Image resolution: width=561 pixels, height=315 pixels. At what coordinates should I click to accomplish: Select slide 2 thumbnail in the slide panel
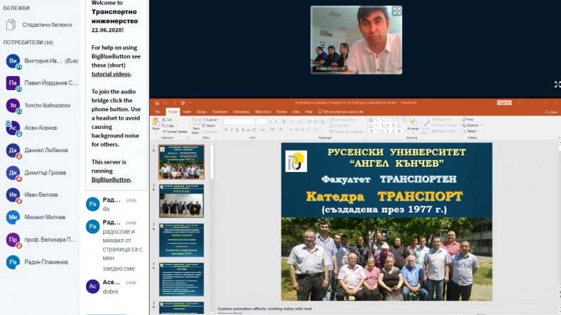click(x=181, y=201)
